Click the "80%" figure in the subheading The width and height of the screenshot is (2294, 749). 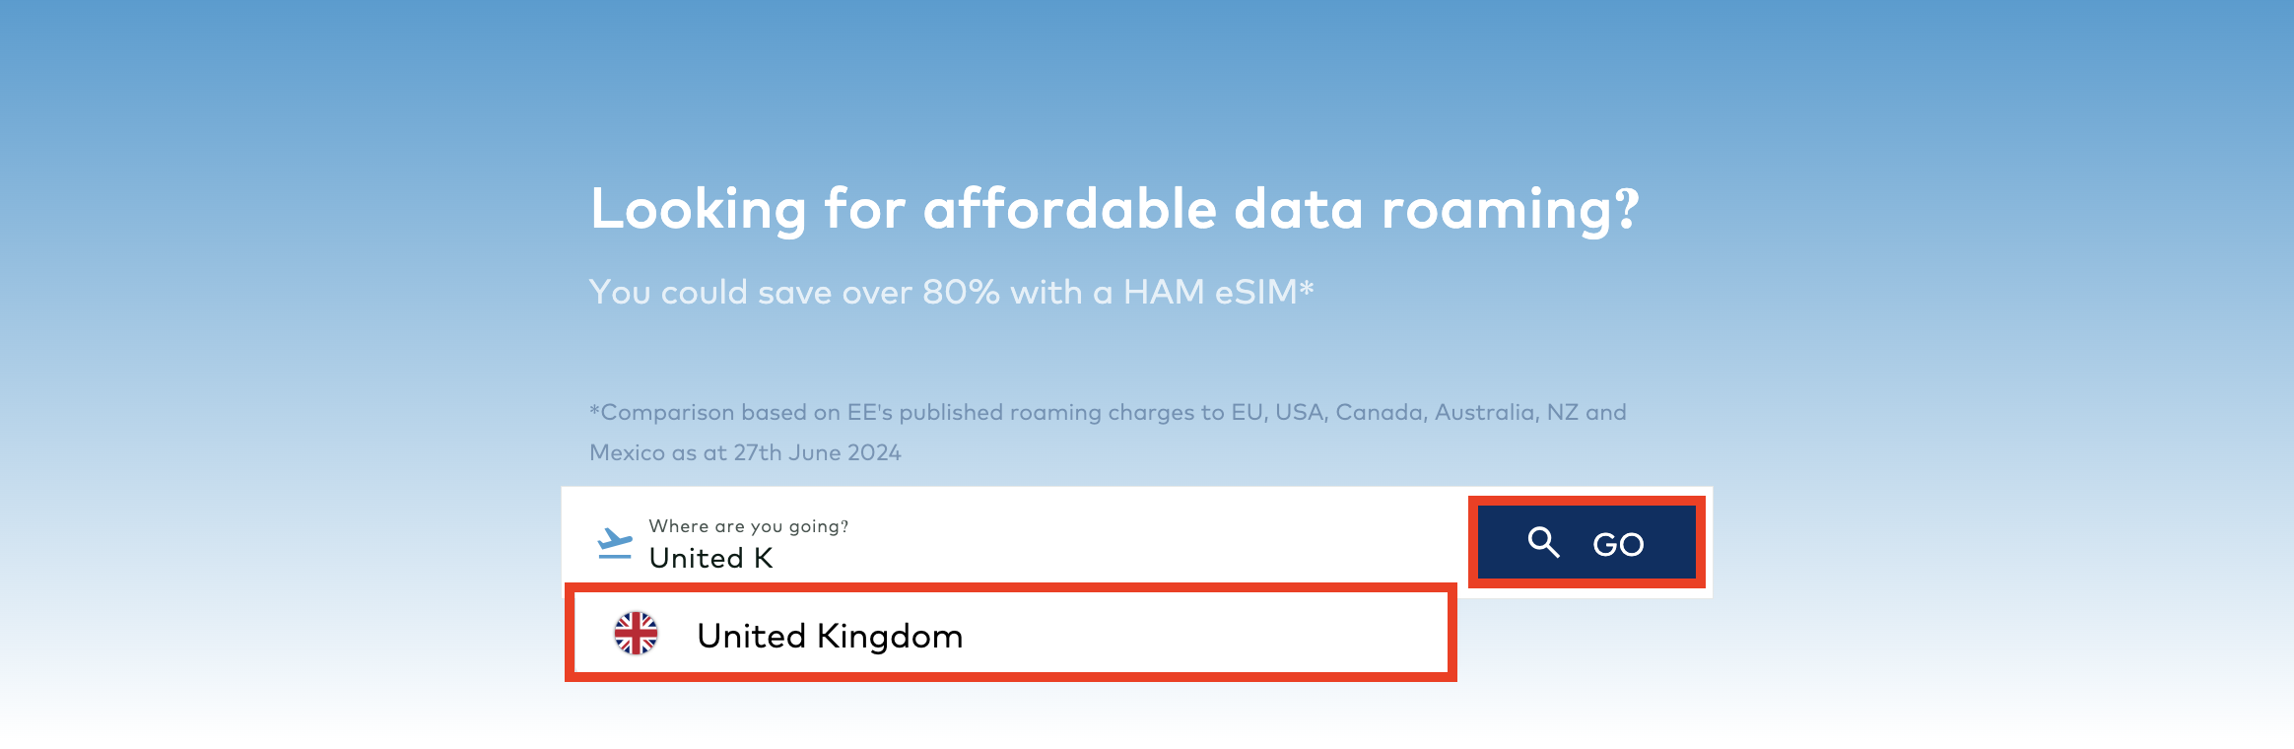[961, 293]
